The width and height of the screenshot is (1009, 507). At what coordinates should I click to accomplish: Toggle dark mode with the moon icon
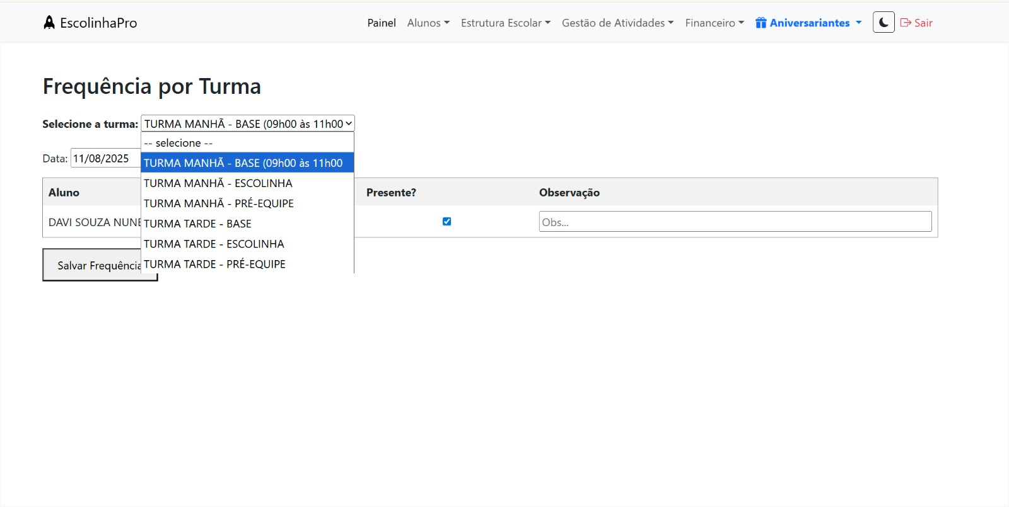click(x=884, y=23)
